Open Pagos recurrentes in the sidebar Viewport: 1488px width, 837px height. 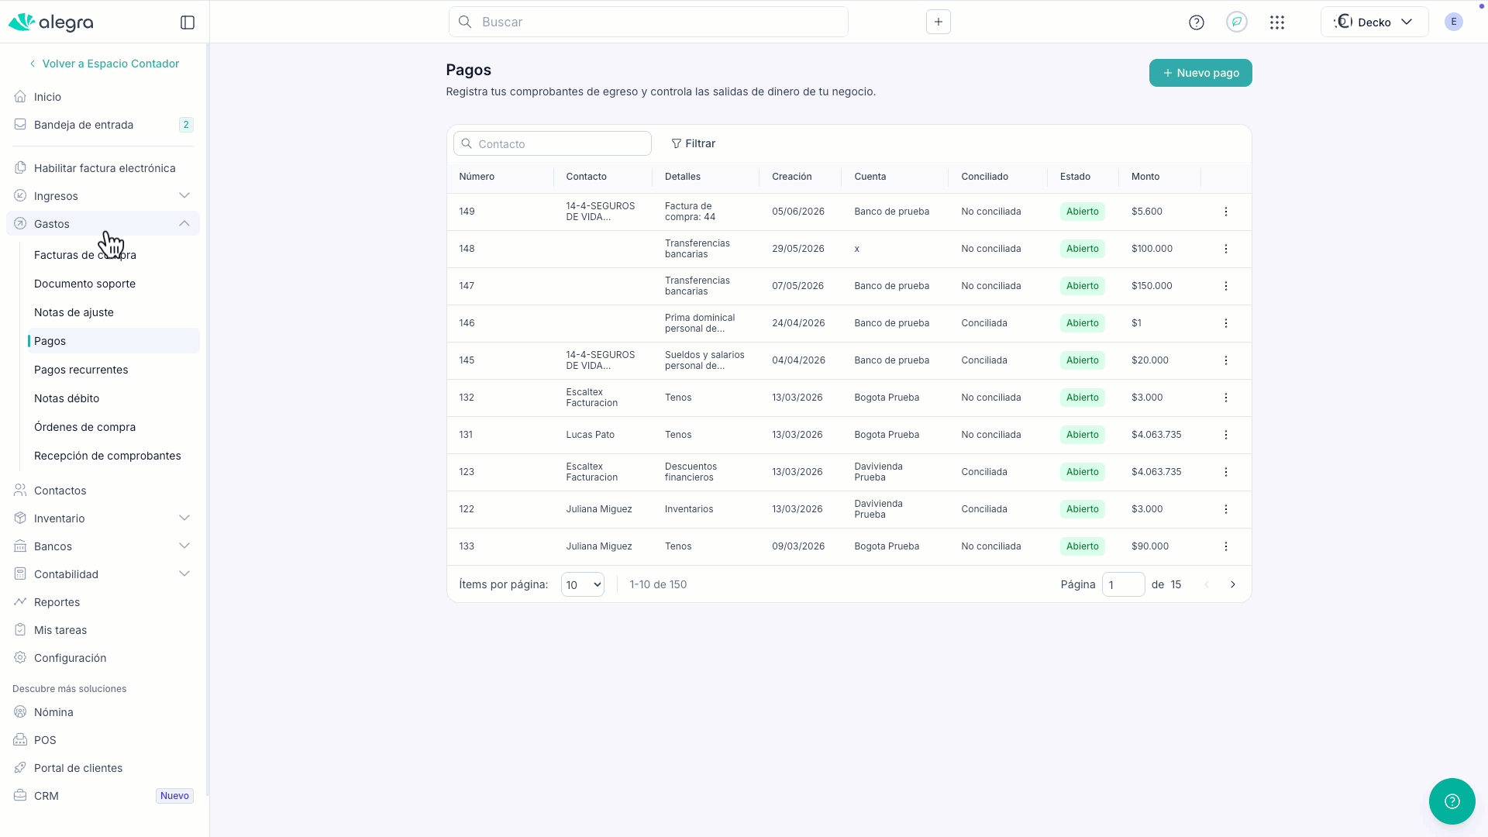[x=81, y=370]
